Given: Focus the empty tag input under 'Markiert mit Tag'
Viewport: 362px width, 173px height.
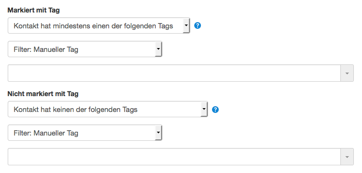Looking at the screenshot, I should (x=175, y=73).
